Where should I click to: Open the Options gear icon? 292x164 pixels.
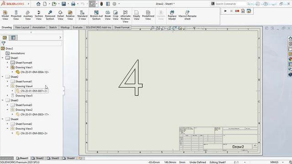[115, 4]
